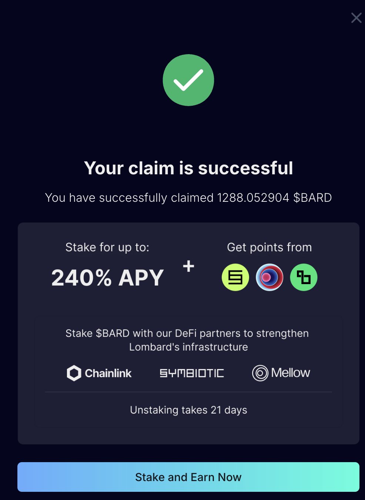
Task: Click the yellow-green Symbiotic points icon
Action: pos(235,277)
